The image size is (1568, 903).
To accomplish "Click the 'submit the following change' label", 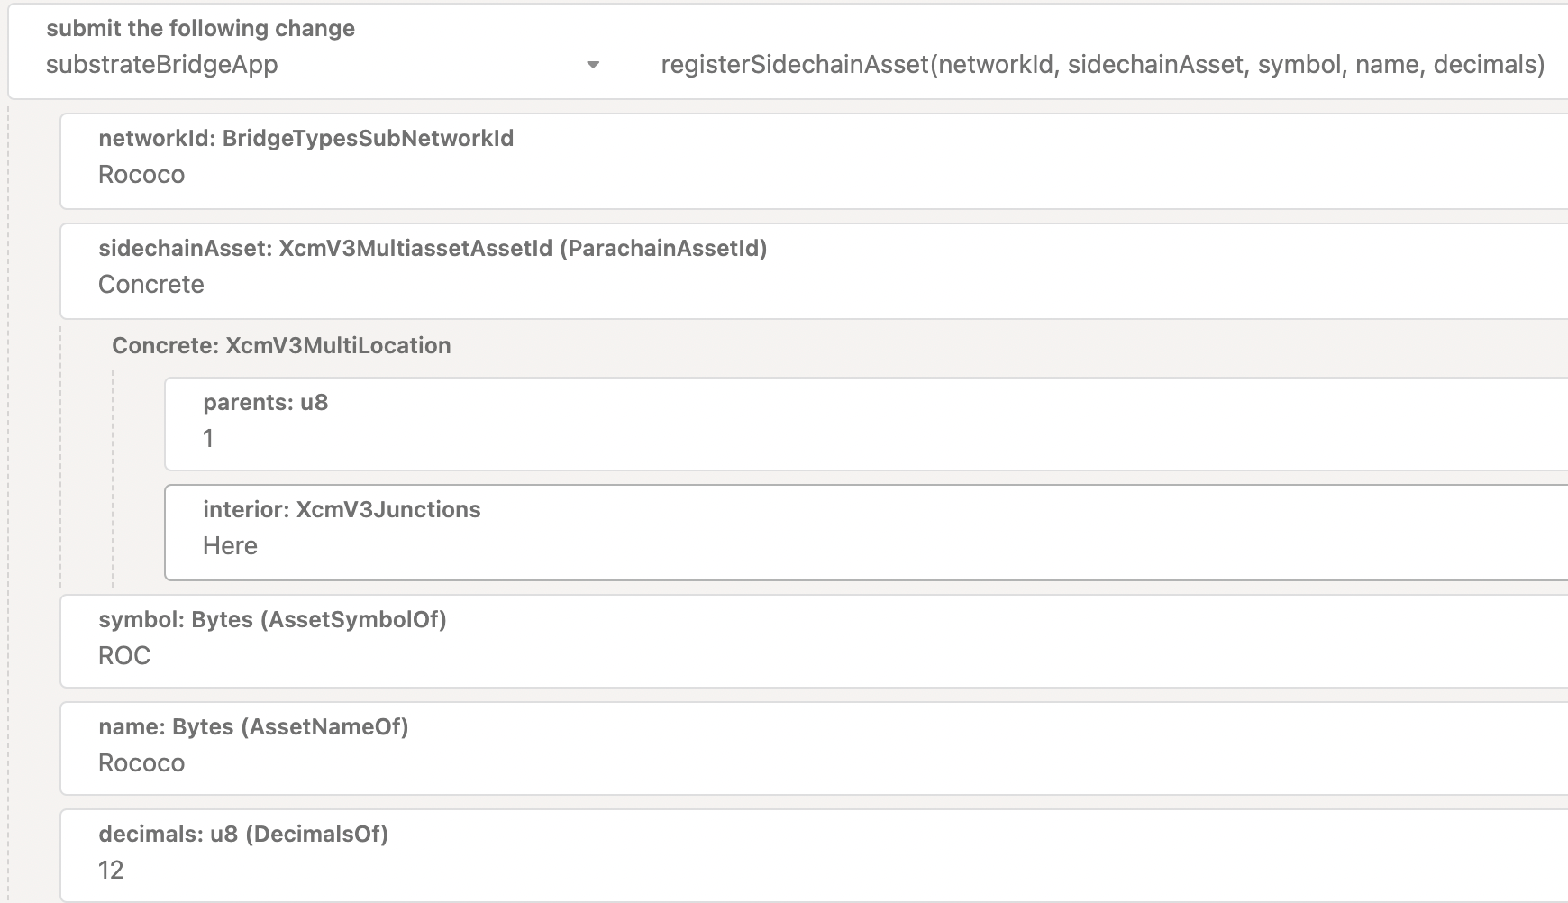I will tap(200, 29).
